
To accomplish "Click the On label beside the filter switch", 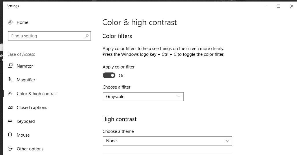I will pyautogui.click(x=121, y=76).
